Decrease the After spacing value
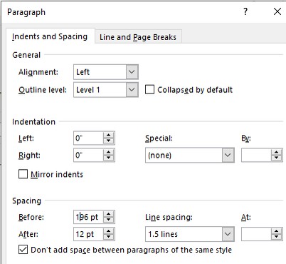This screenshot has height=264, width=286. click(x=109, y=237)
